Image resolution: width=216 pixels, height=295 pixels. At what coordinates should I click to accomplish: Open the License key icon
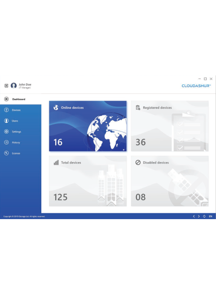(6, 153)
